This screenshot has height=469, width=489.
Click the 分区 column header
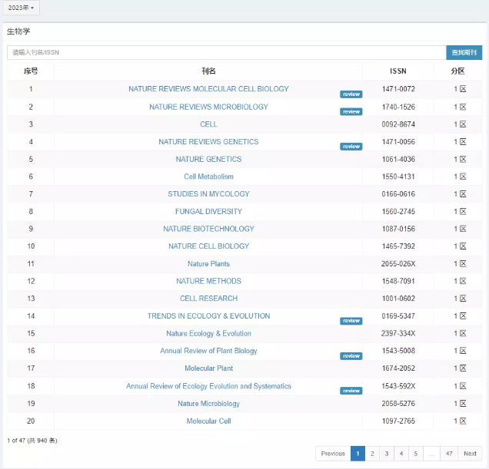click(x=457, y=71)
